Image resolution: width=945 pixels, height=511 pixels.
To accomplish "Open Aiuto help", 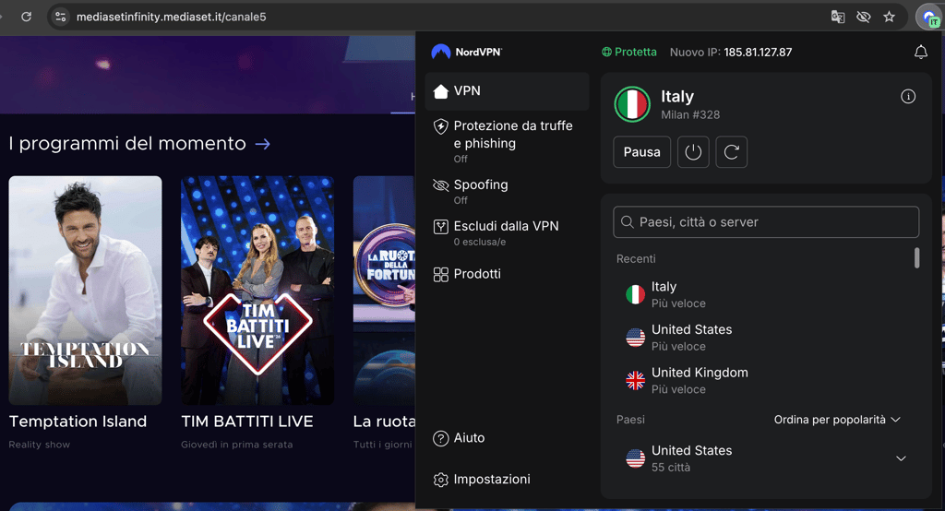I will coord(460,438).
